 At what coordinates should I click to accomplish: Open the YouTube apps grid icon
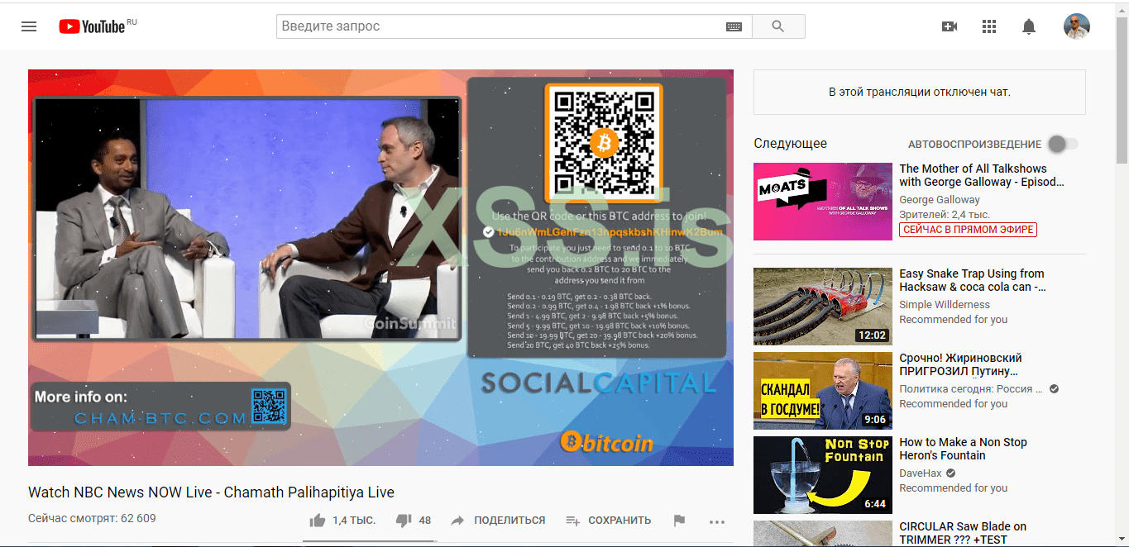coord(989,26)
